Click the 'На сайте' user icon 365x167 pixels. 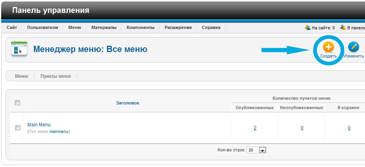(308, 28)
